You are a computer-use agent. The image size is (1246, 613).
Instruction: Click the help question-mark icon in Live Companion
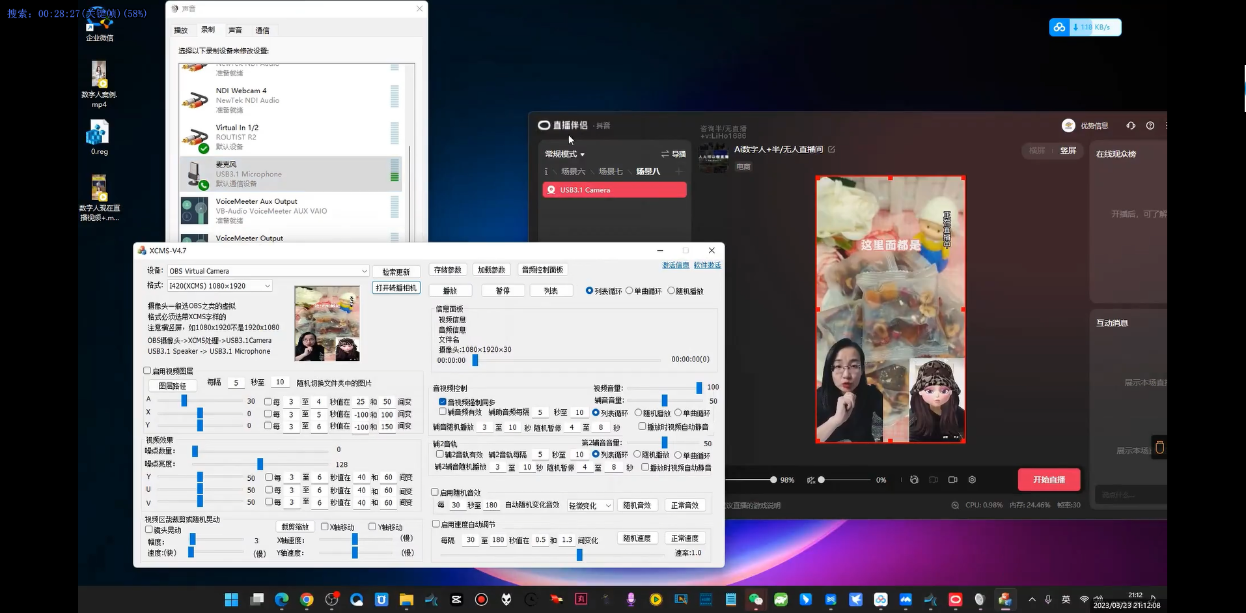coord(1150,126)
